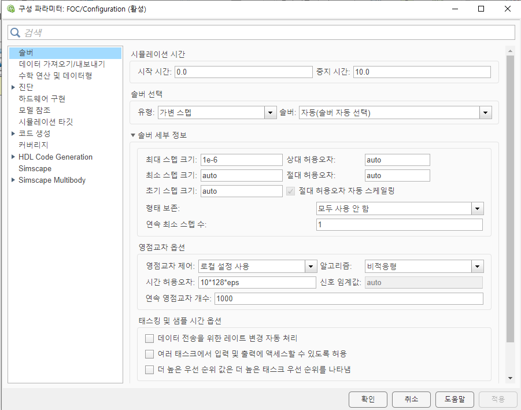Screen dimensions: 521x410
Task: Click the 신호 임계값 field
Action: pos(424,282)
